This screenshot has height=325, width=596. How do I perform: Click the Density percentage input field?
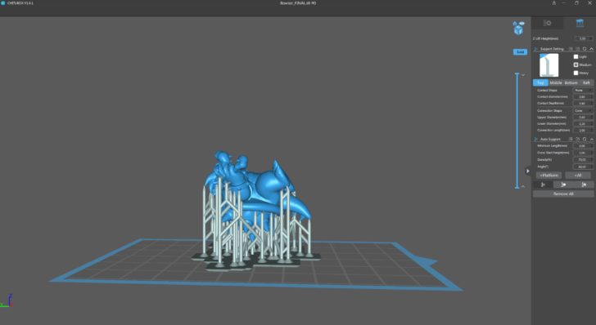point(583,160)
